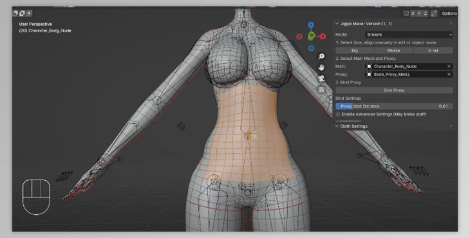Click green Y axis on navigation gizmo
470x238 pixels.
coord(312,36)
